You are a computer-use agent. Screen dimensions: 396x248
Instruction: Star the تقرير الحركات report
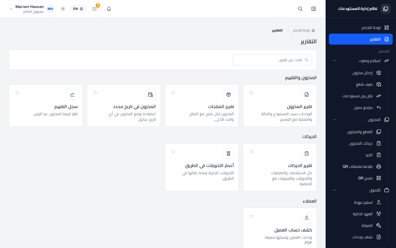251,152
